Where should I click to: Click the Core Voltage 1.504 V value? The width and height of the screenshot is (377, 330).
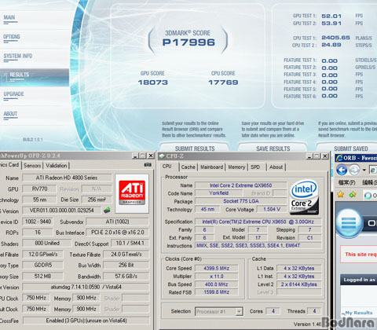[272, 209]
